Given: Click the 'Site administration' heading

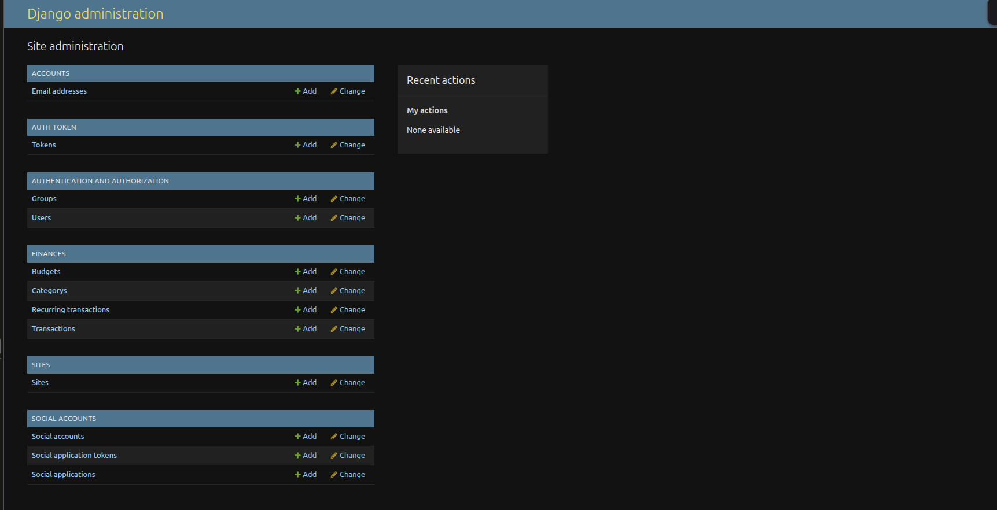Looking at the screenshot, I should pos(75,46).
